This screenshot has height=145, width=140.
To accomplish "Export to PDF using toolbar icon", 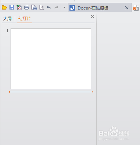I will pyautogui.click(x=19, y=7).
